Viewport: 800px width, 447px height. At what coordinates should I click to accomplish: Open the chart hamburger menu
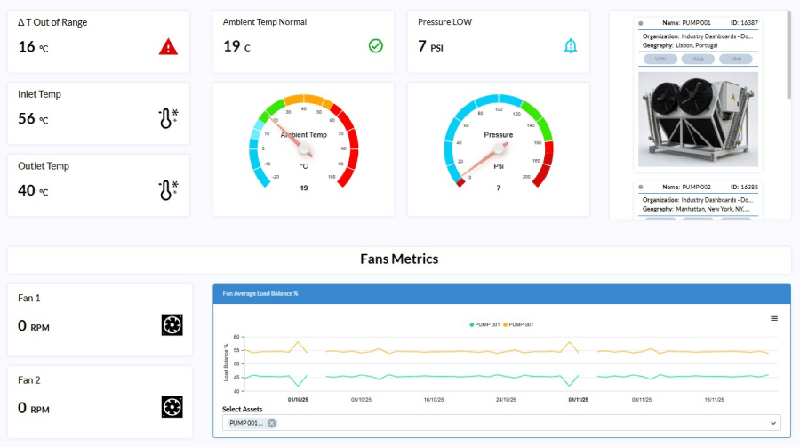point(773,318)
